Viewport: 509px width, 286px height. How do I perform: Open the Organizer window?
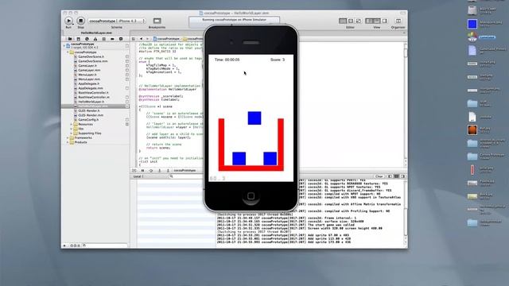coord(398,21)
